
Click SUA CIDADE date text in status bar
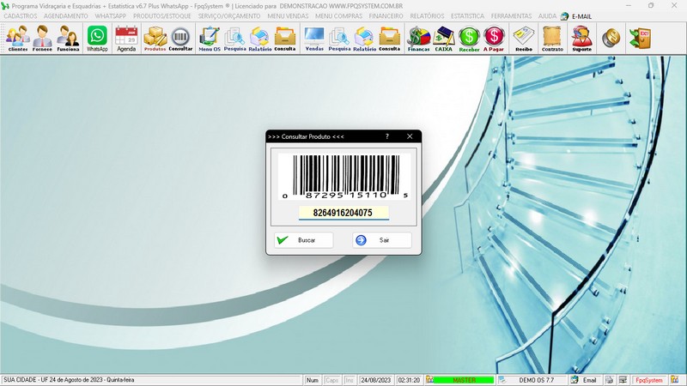tap(70, 380)
